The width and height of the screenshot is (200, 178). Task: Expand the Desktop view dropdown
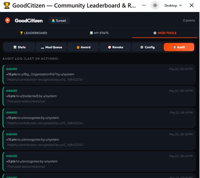[x=173, y=6]
